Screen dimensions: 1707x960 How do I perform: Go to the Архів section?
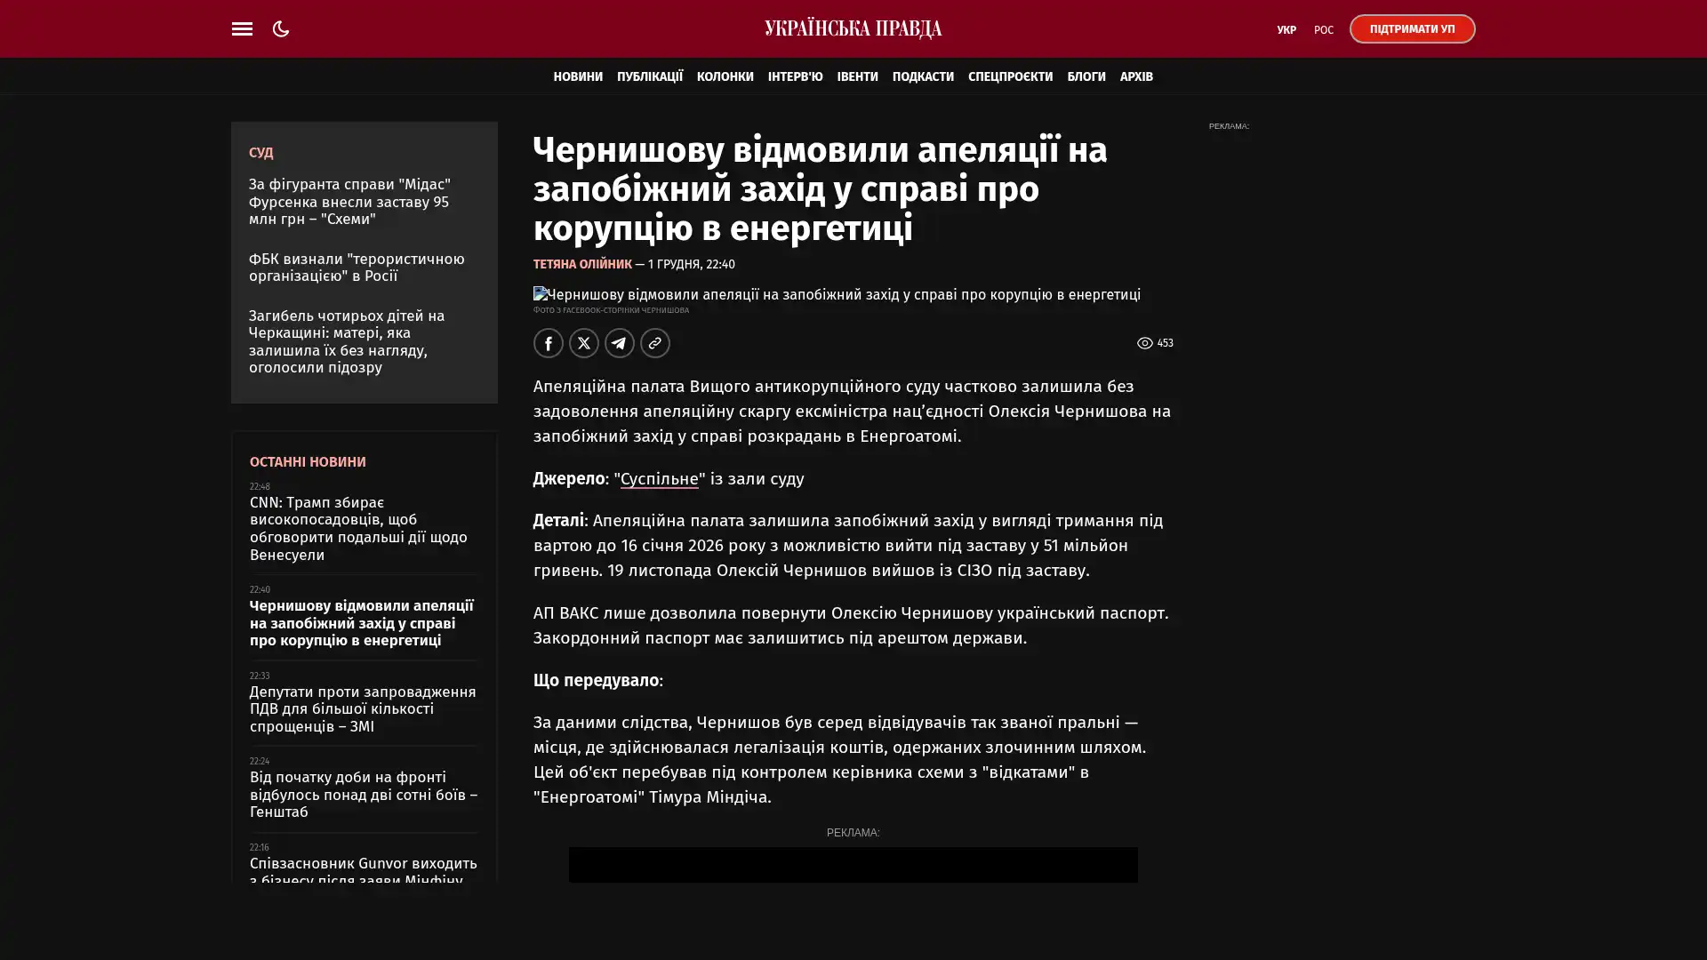(x=1135, y=76)
